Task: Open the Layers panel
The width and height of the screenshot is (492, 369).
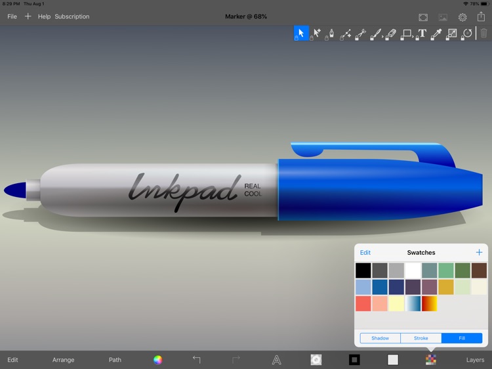Action: pyautogui.click(x=475, y=360)
